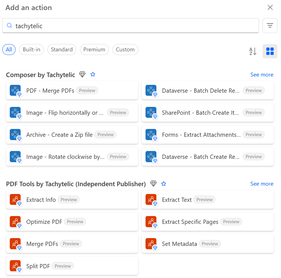Click the Image - Rotate clockwise icon

pyautogui.click(x=16, y=157)
